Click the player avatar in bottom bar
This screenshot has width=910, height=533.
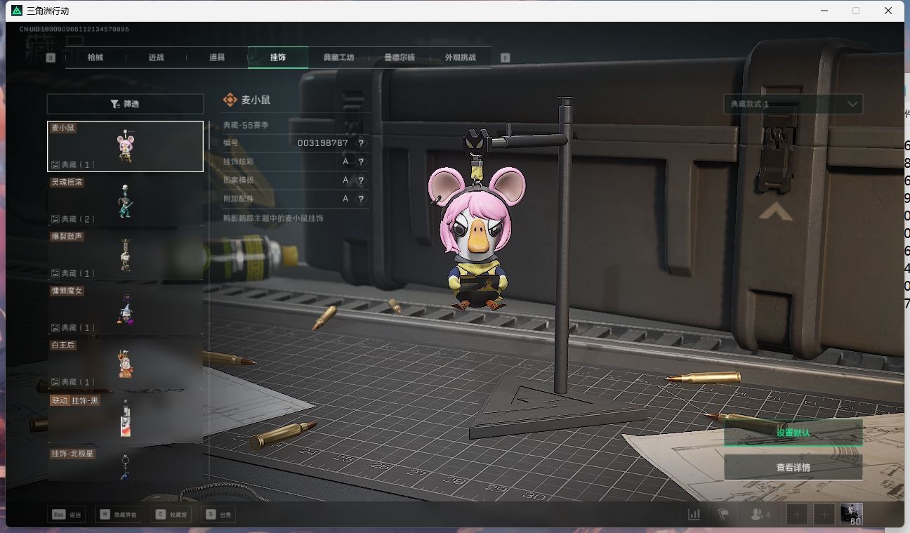(851, 514)
